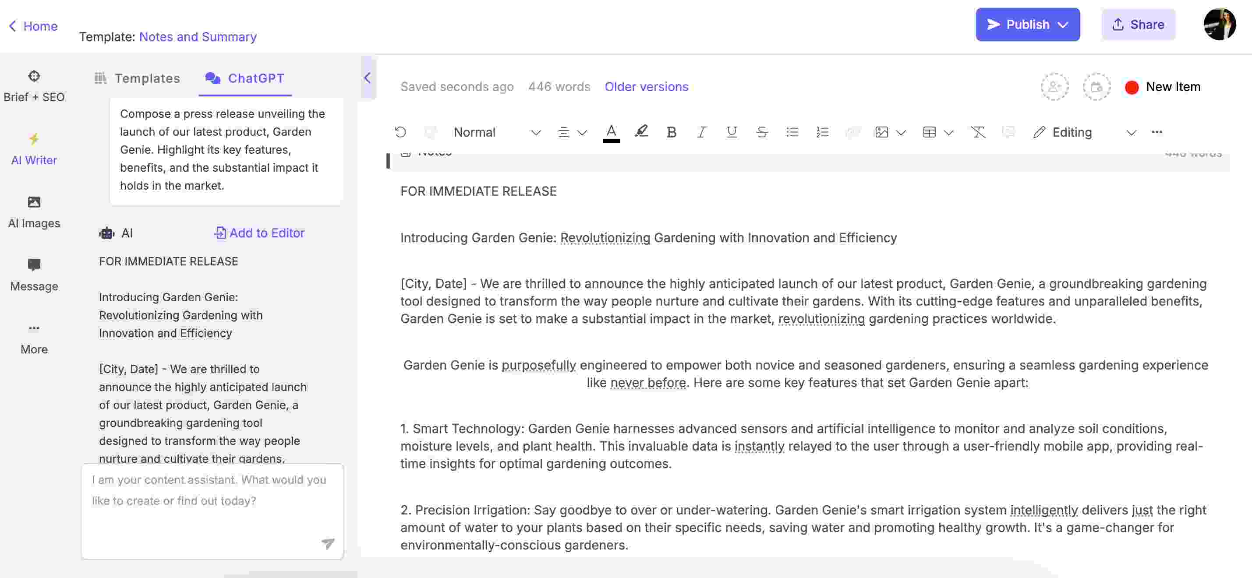The width and height of the screenshot is (1252, 578).
Task: Open the More sidebar menu
Action: (x=34, y=339)
